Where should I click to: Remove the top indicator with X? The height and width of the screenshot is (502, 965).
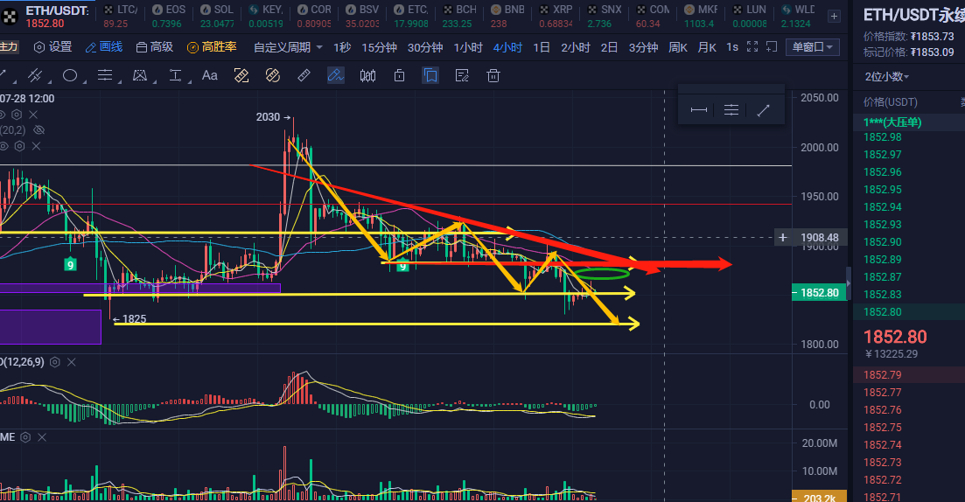pos(33,115)
